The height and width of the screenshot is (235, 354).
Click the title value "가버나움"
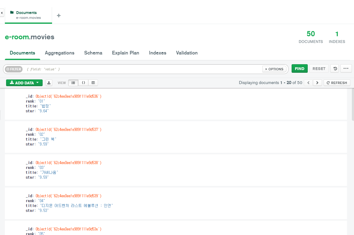pos(49,173)
